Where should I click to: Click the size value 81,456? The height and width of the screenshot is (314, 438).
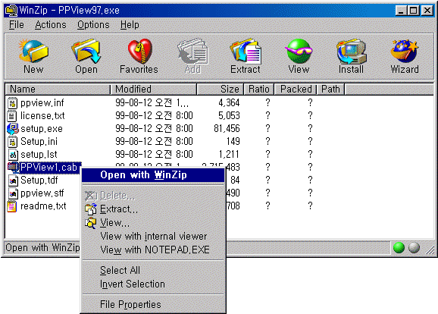tap(227, 129)
